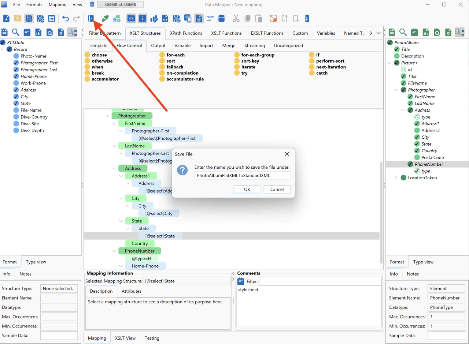Click the Save As disk icon
469x344 pixels.
pyautogui.click(x=40, y=18)
